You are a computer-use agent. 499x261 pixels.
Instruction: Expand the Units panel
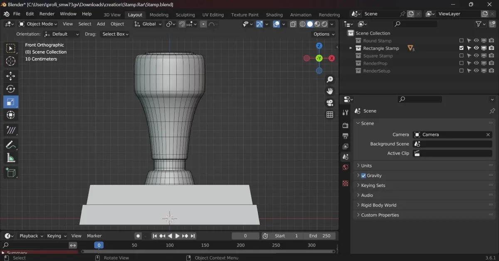[x=424, y=165]
